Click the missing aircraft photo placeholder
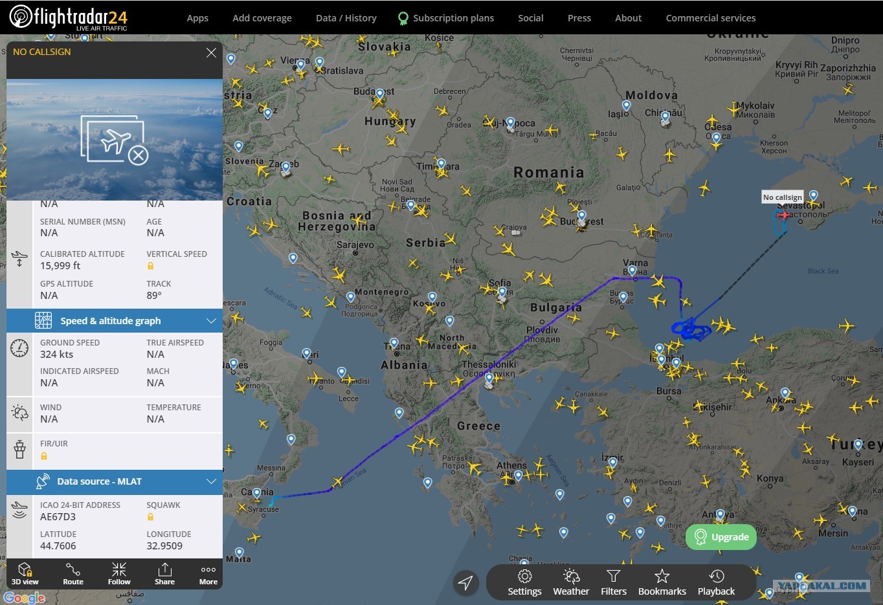 115,140
